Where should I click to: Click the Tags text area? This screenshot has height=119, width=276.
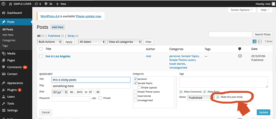(x=224, y=82)
